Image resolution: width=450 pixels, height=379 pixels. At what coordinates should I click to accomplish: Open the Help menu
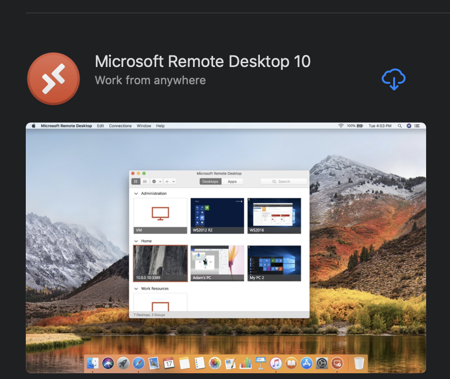(x=161, y=126)
